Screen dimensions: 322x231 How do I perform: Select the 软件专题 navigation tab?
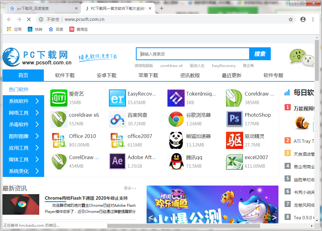[273, 75]
